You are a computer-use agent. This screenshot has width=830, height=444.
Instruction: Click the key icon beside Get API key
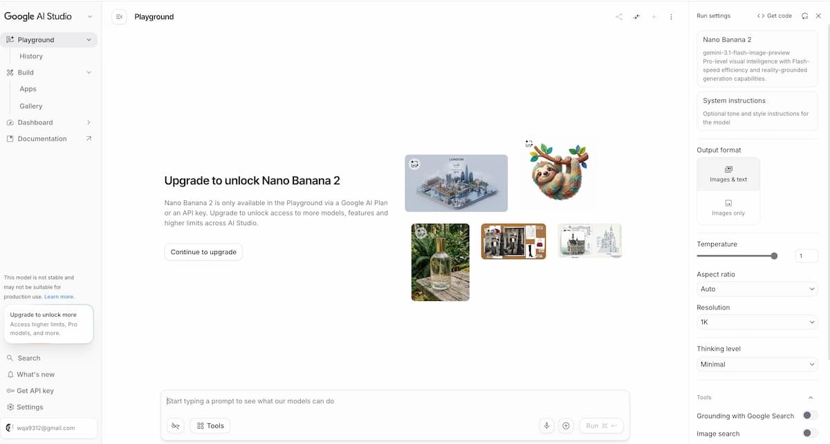(x=10, y=391)
